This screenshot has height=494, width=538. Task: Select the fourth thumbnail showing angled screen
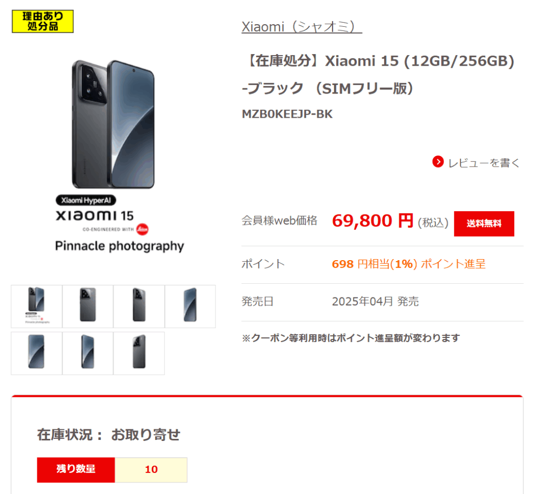coord(190,306)
